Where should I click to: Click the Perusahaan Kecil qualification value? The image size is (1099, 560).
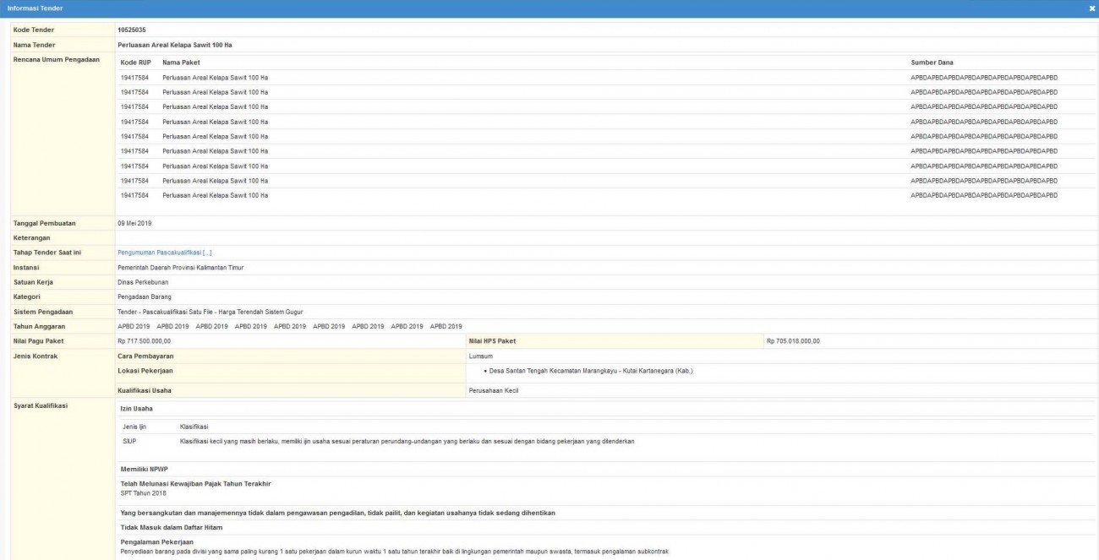click(493, 390)
